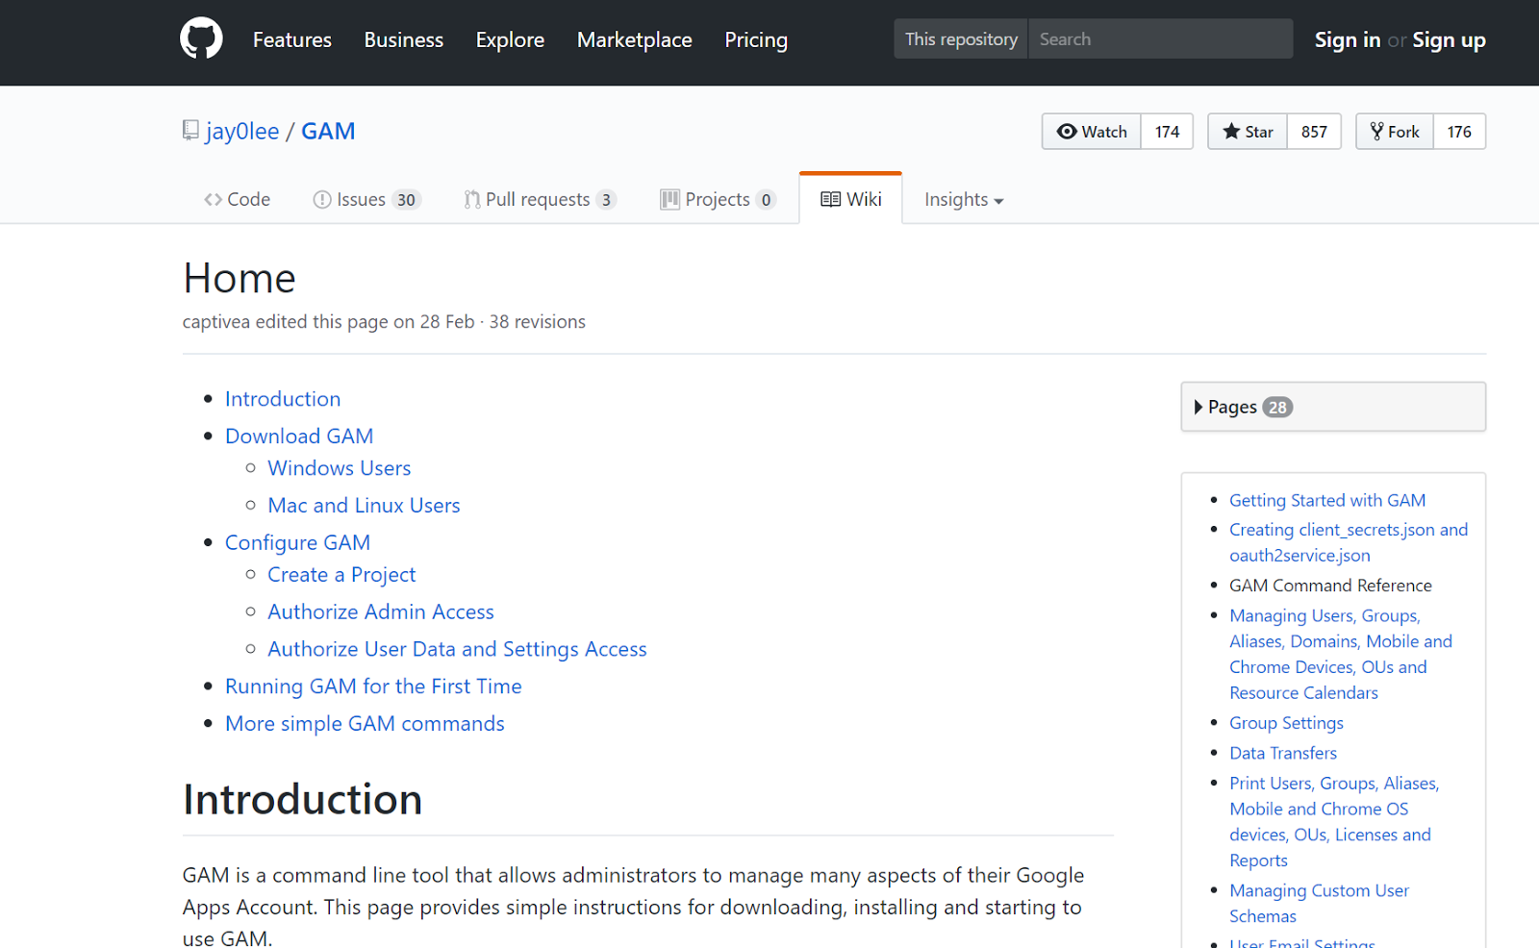Click the Sign in button
Screen dimensions: 1539x948
[x=1347, y=39]
